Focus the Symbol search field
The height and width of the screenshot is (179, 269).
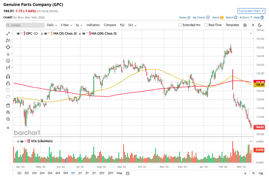click(x=25, y=25)
